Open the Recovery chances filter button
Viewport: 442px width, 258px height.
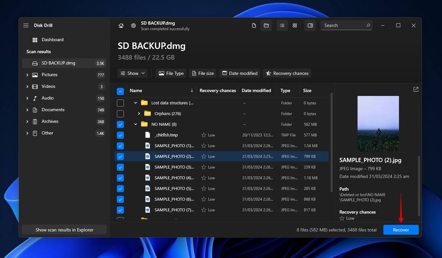[x=287, y=73]
